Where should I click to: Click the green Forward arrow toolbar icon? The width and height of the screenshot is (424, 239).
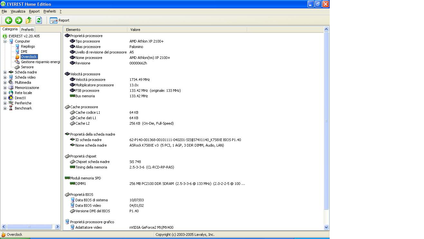point(19,20)
